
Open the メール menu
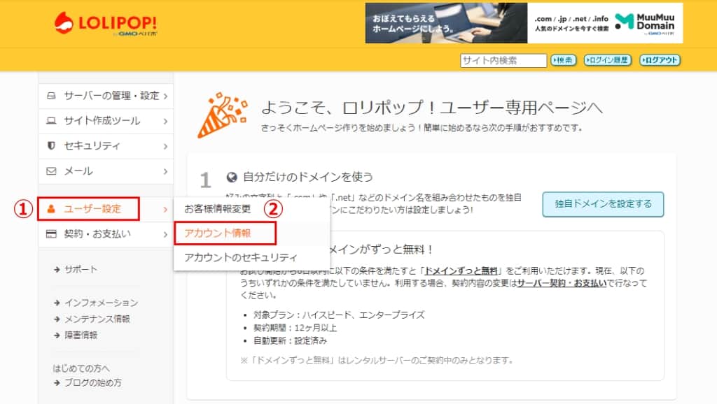pyautogui.click(x=106, y=171)
